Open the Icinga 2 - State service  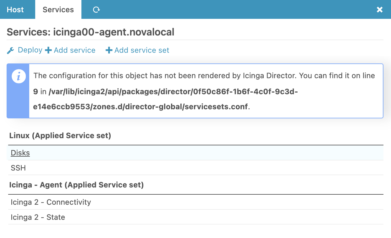(38, 217)
